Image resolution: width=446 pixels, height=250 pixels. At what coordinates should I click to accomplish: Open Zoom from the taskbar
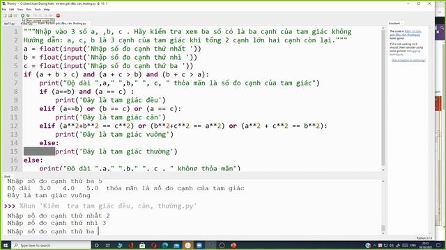pyautogui.click(x=199, y=245)
